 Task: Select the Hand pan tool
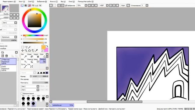click(x=33, y=50)
